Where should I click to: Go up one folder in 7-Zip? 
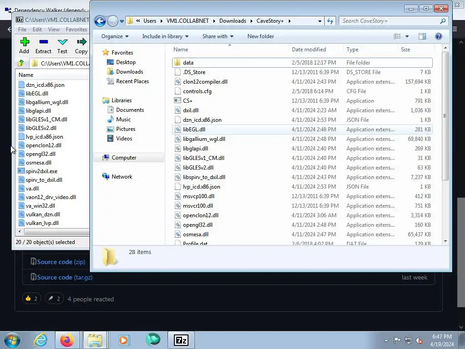click(x=21, y=63)
